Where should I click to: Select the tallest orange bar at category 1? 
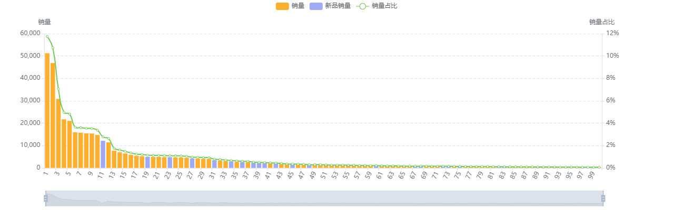coord(47,110)
